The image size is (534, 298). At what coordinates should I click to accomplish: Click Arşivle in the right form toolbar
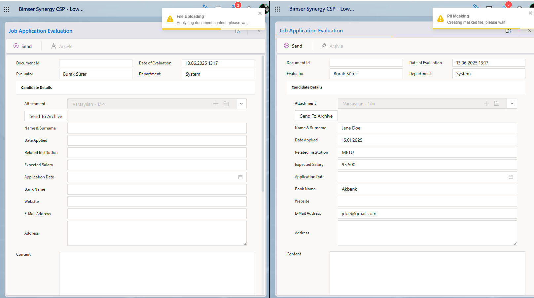coord(332,46)
